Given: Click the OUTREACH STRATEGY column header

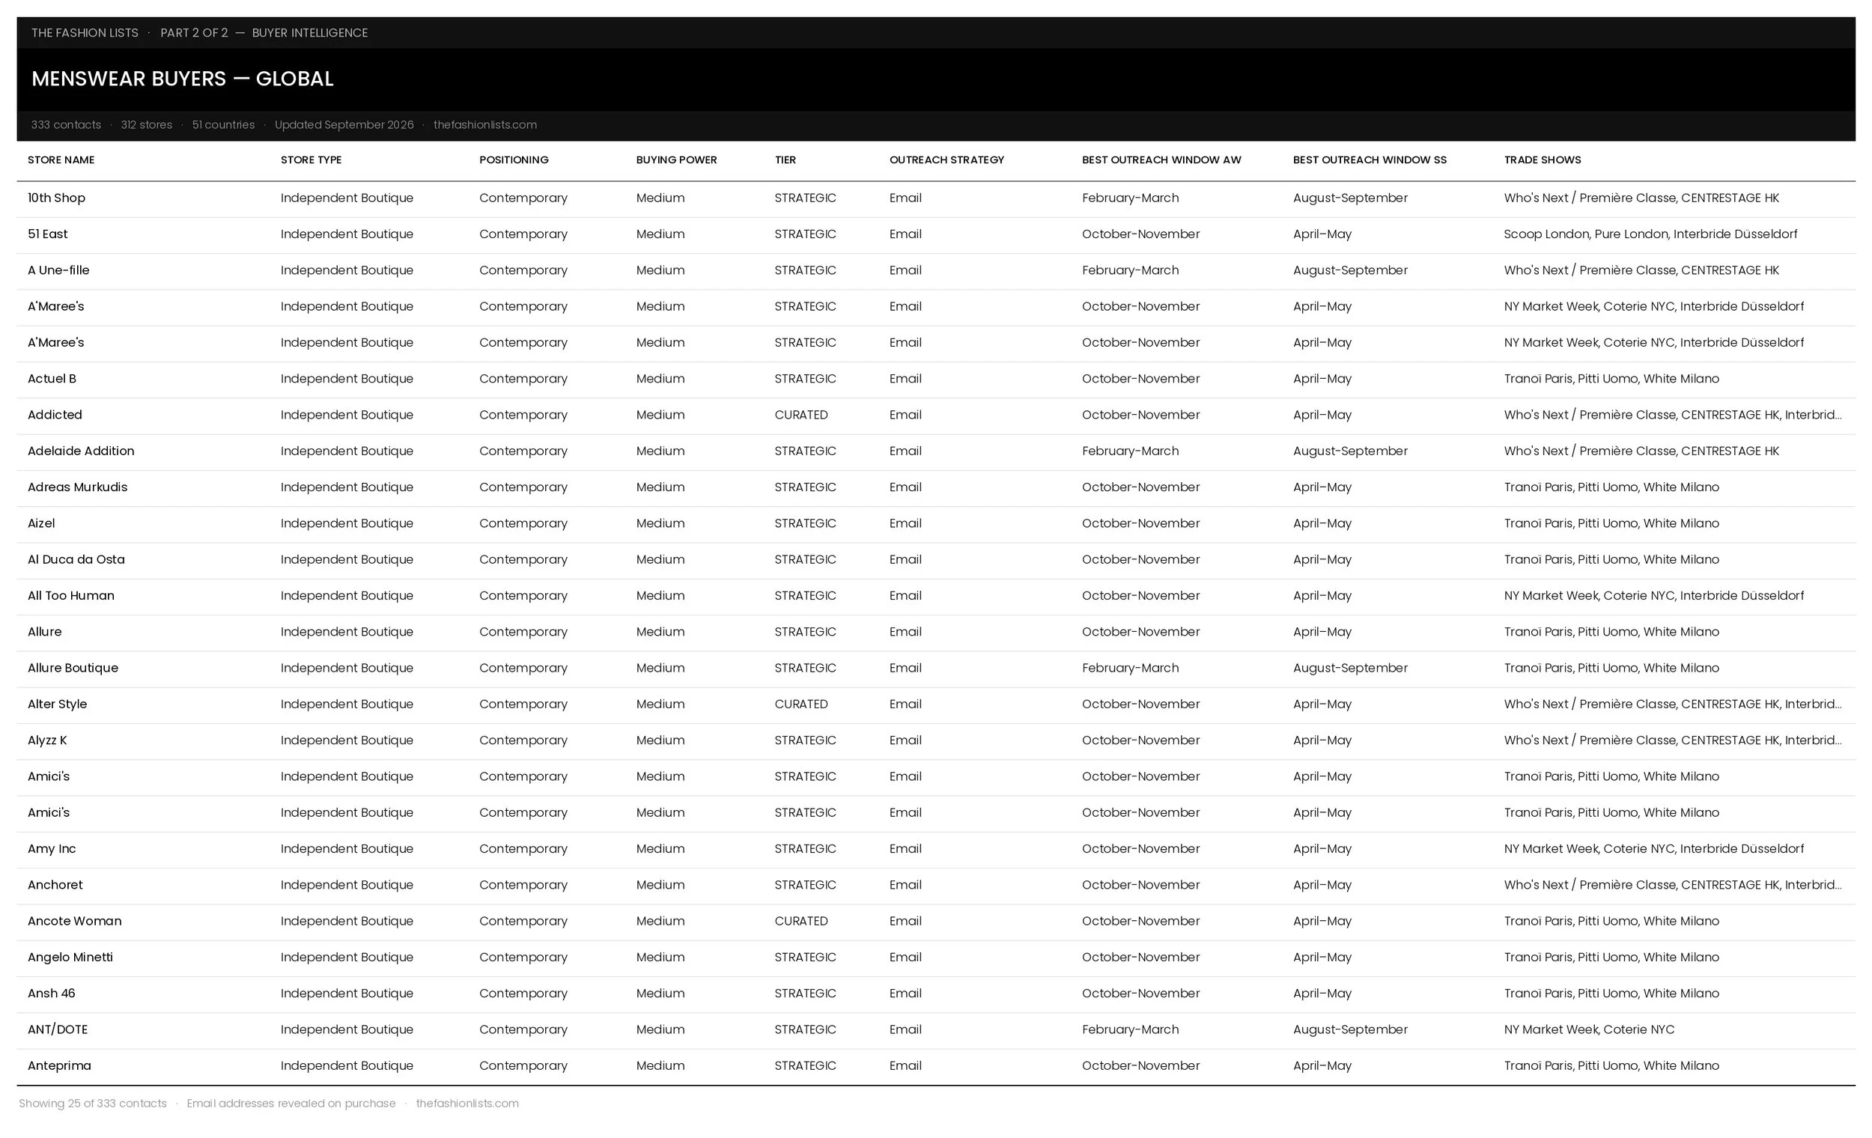Looking at the screenshot, I should click(946, 159).
